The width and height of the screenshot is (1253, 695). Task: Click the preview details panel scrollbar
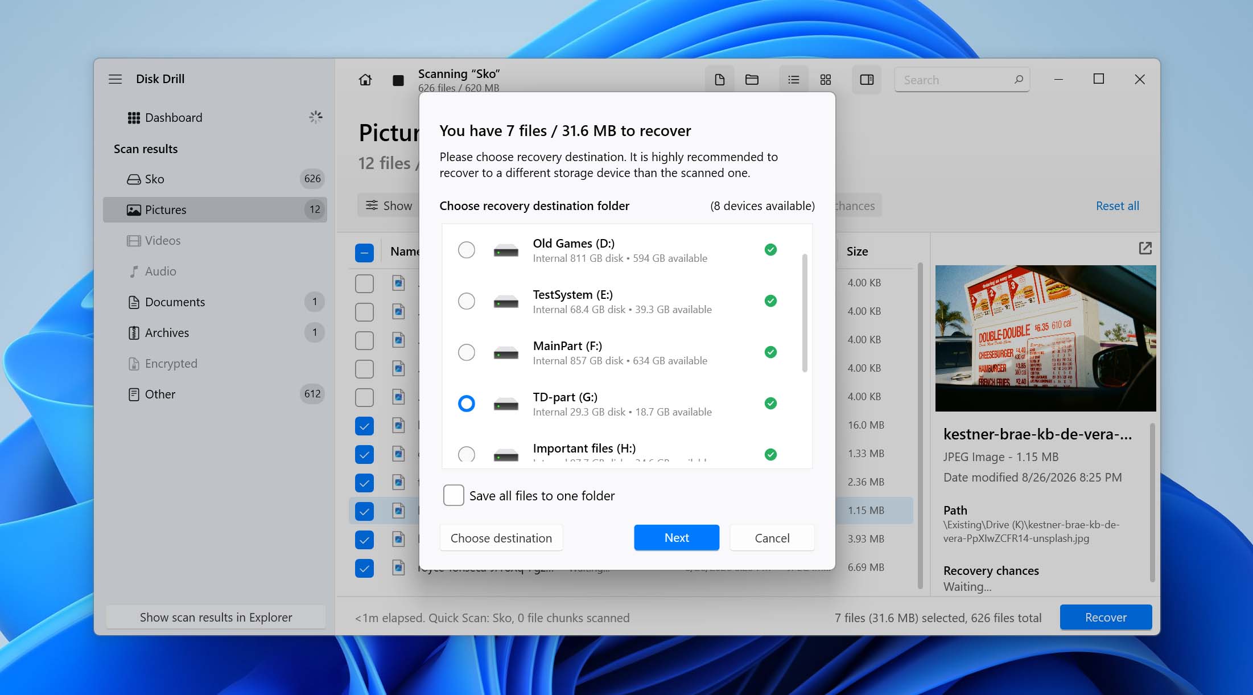tap(1153, 503)
